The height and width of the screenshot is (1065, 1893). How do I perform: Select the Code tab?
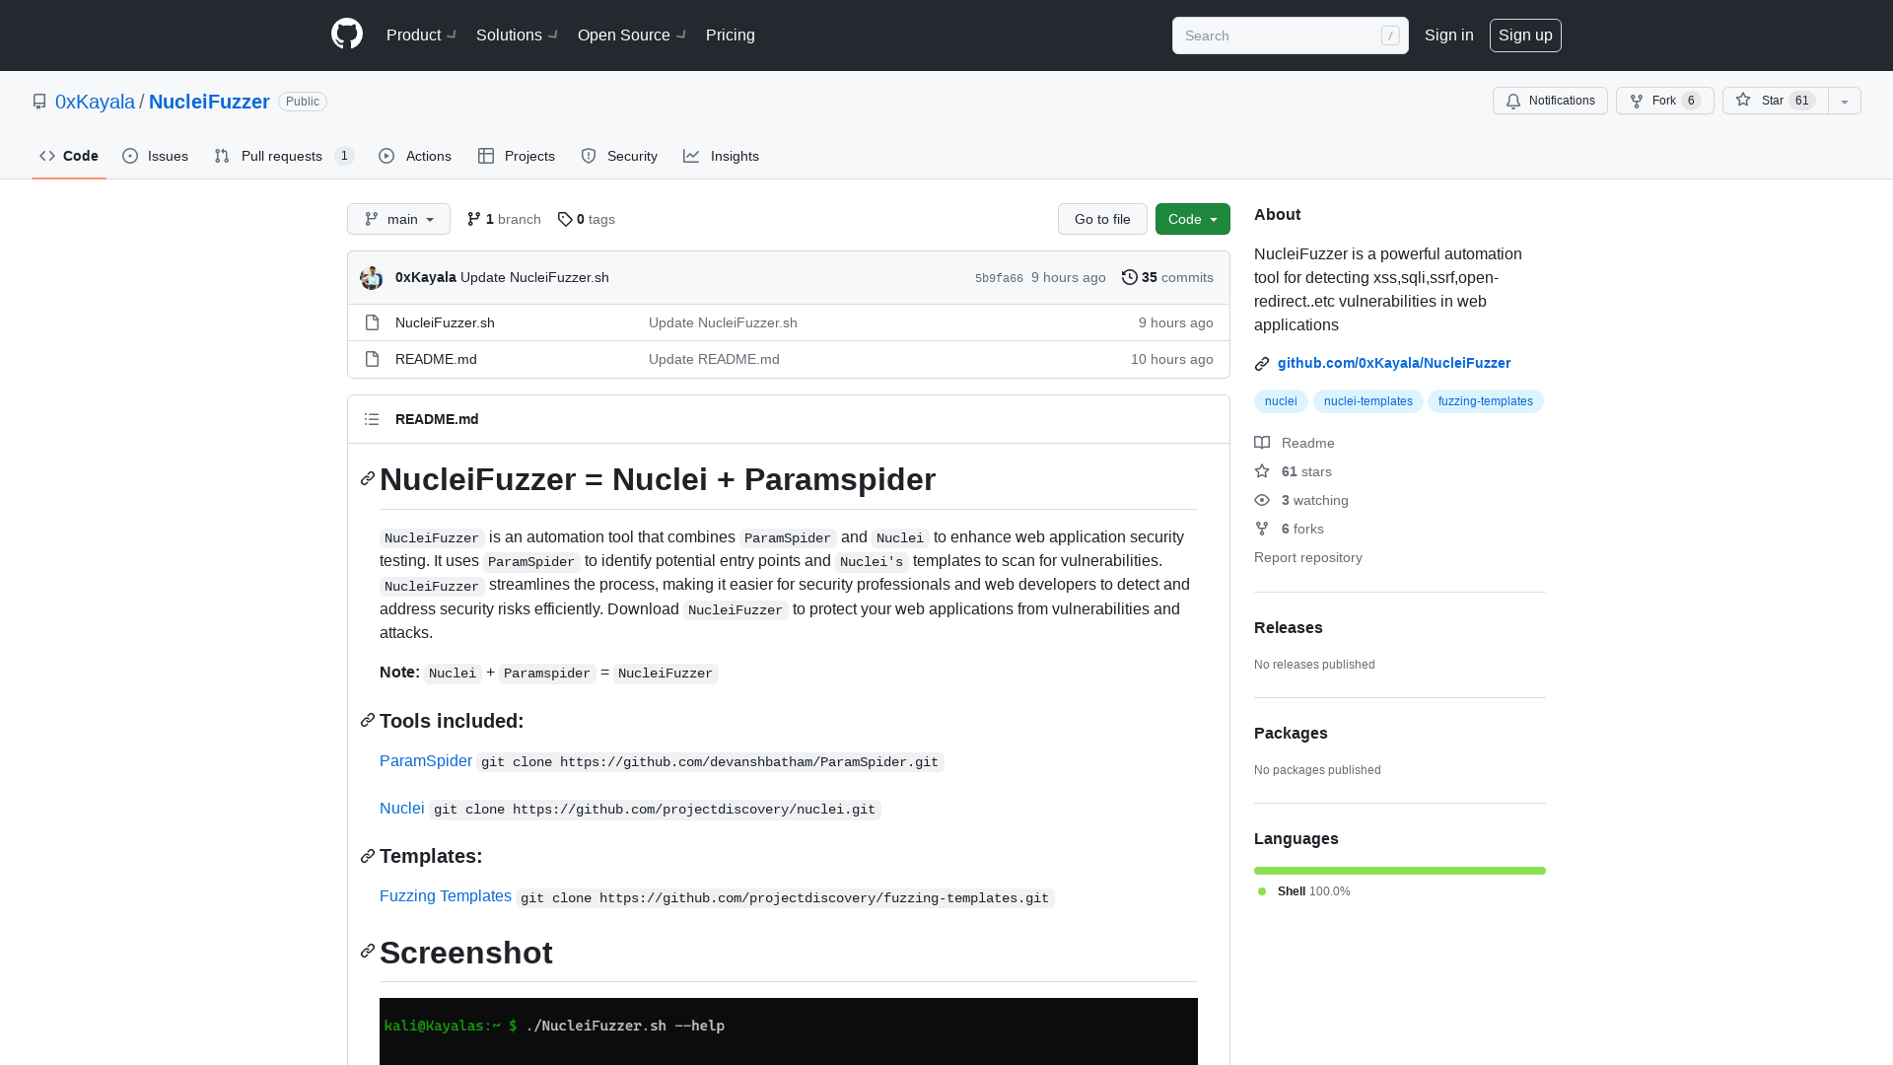[x=70, y=155]
